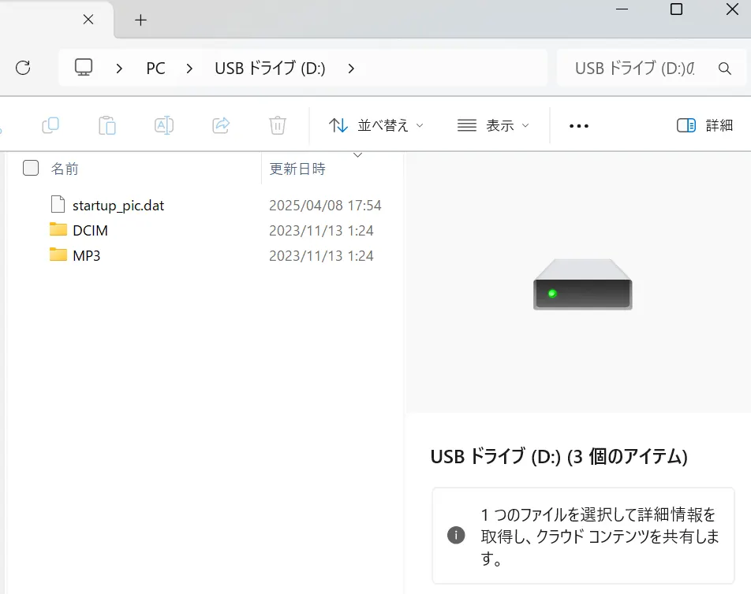
Task: Toggle the 詳細 details pane button
Action: pos(704,125)
